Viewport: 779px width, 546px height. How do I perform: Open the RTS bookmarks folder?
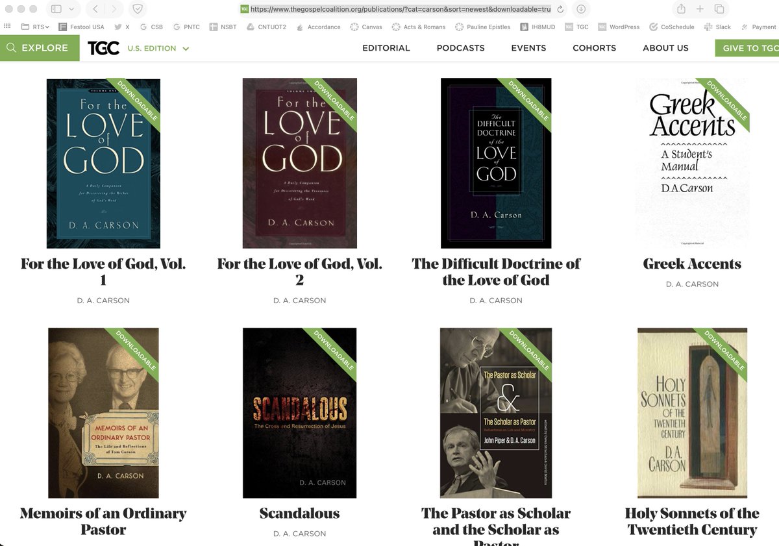coord(36,27)
